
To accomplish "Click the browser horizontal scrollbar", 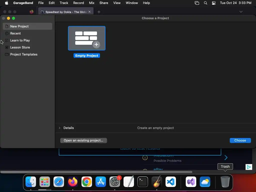I will pos(96,172).
